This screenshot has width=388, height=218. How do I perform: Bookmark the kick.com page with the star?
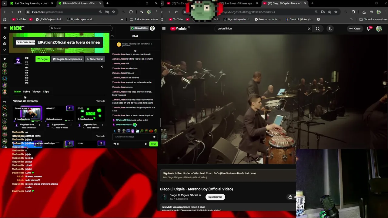113,12
